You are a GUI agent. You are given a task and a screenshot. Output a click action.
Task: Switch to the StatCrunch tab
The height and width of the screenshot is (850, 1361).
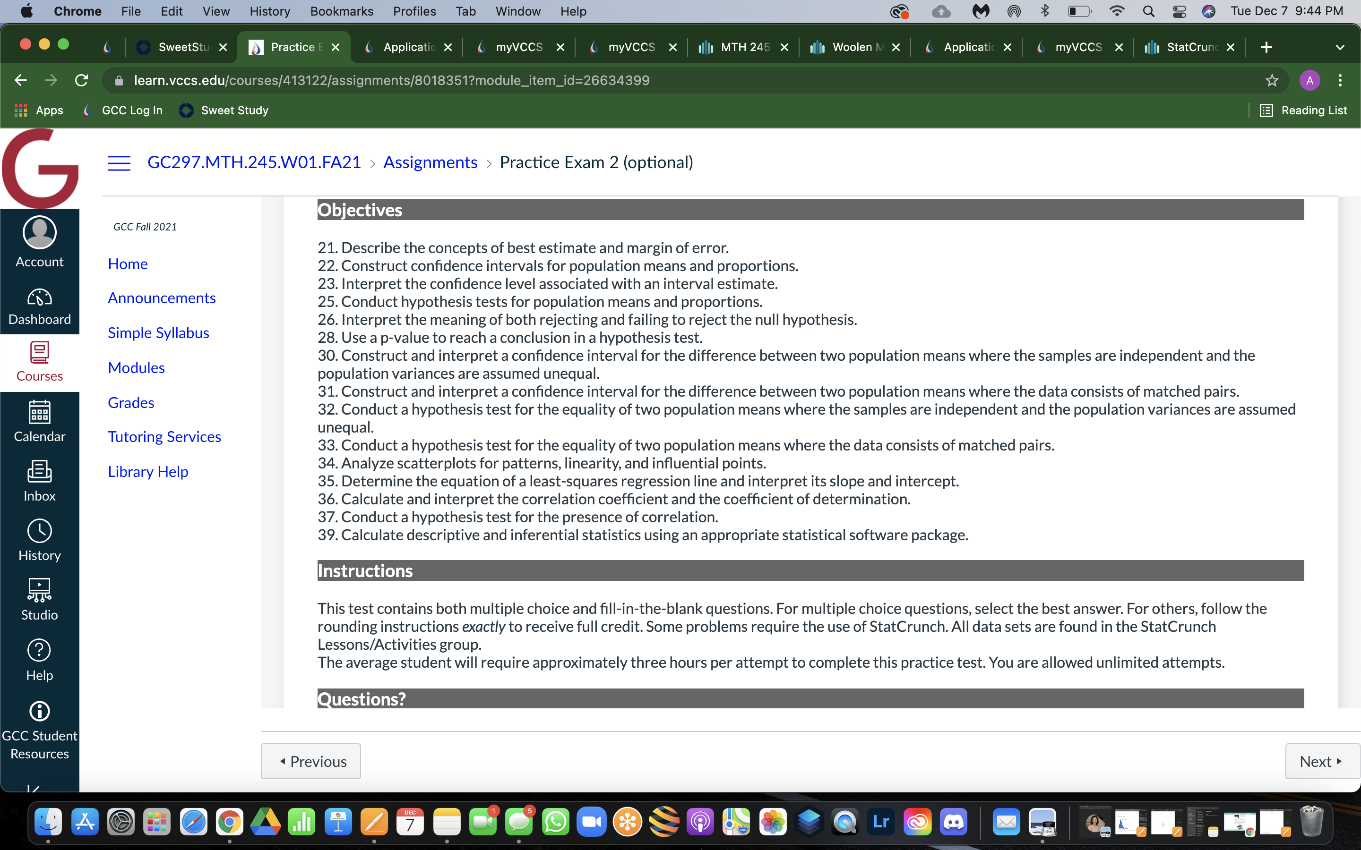point(1189,47)
